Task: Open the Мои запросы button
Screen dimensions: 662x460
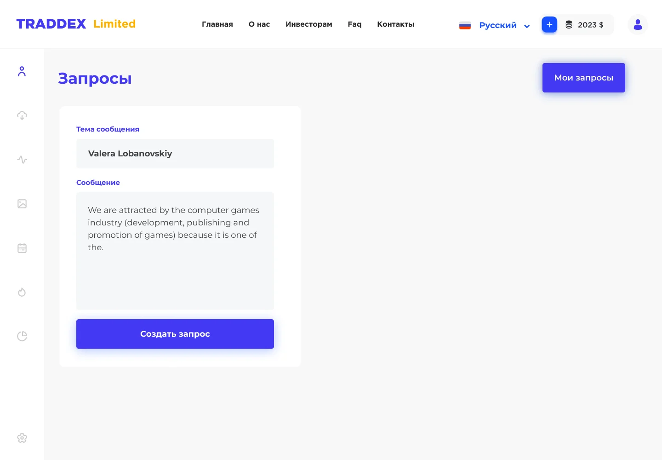Action: (x=584, y=78)
